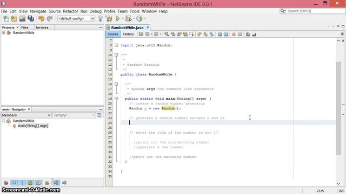346x194 pixels.
Task: Toggle Show Inner Classes filter in Navigator
Action: (38, 183)
